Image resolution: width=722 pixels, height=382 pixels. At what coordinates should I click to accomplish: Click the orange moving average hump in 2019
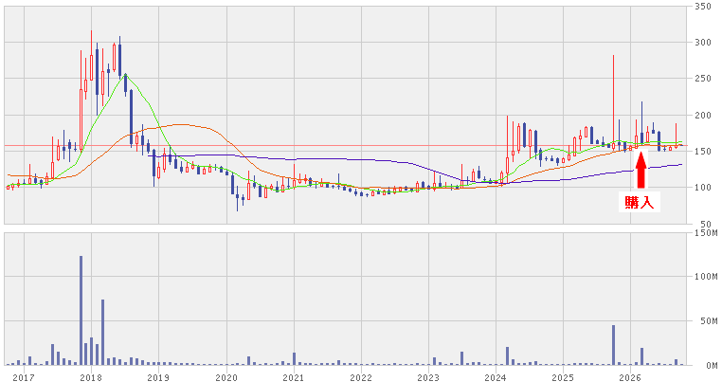(x=180, y=124)
